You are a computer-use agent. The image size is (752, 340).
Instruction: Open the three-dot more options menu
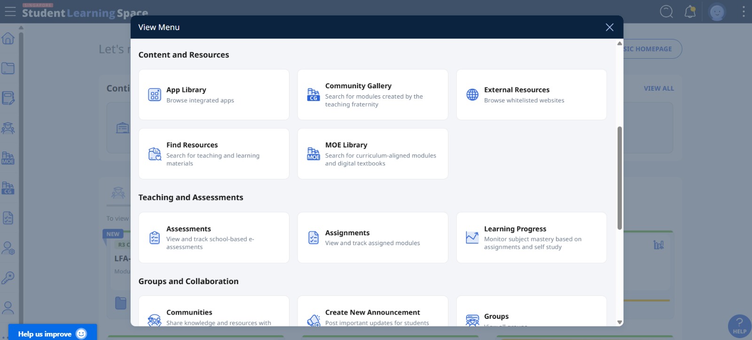(744, 12)
